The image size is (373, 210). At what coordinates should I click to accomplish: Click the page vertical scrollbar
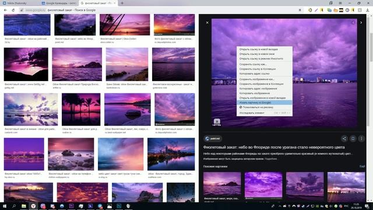371,48
